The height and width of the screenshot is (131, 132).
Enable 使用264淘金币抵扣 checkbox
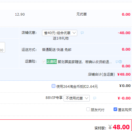click(53, 86)
